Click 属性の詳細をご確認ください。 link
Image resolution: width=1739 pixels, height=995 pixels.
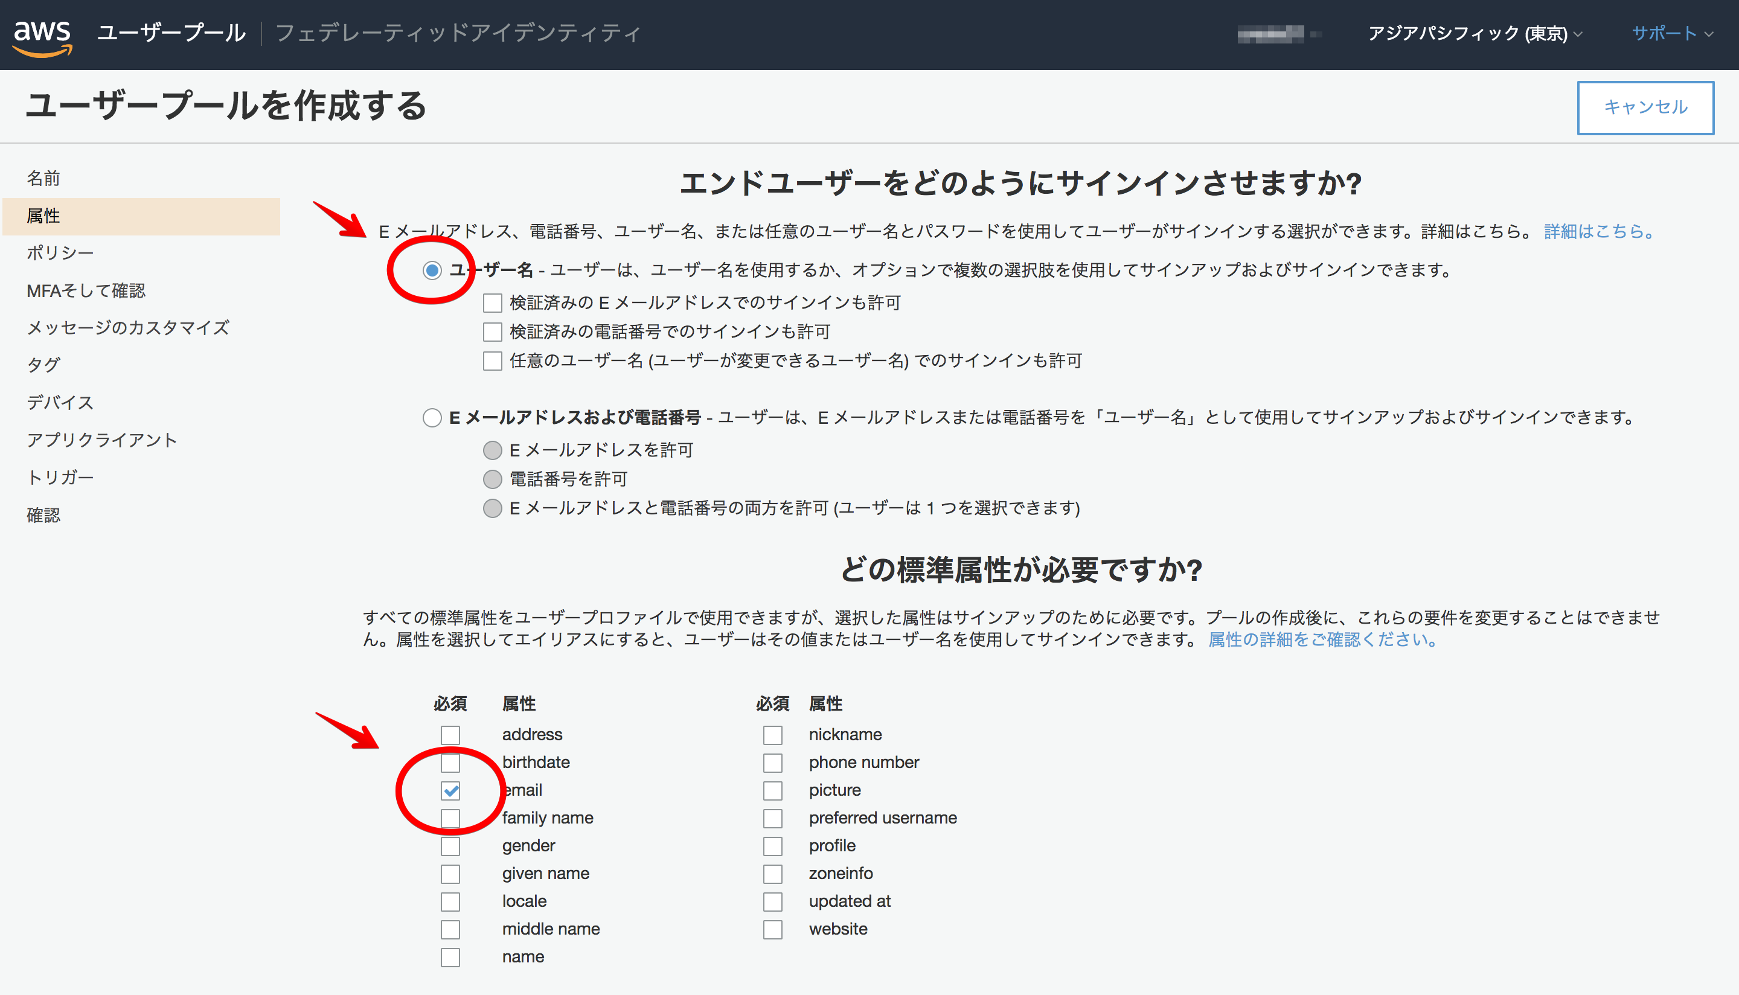1324,639
